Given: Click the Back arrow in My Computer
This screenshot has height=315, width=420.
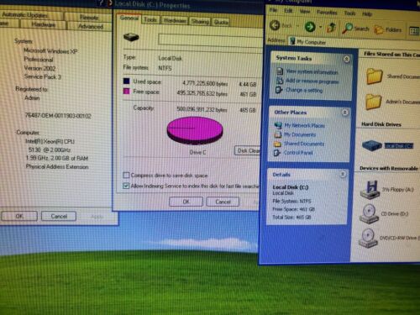Looking at the screenshot, I should click(275, 25).
